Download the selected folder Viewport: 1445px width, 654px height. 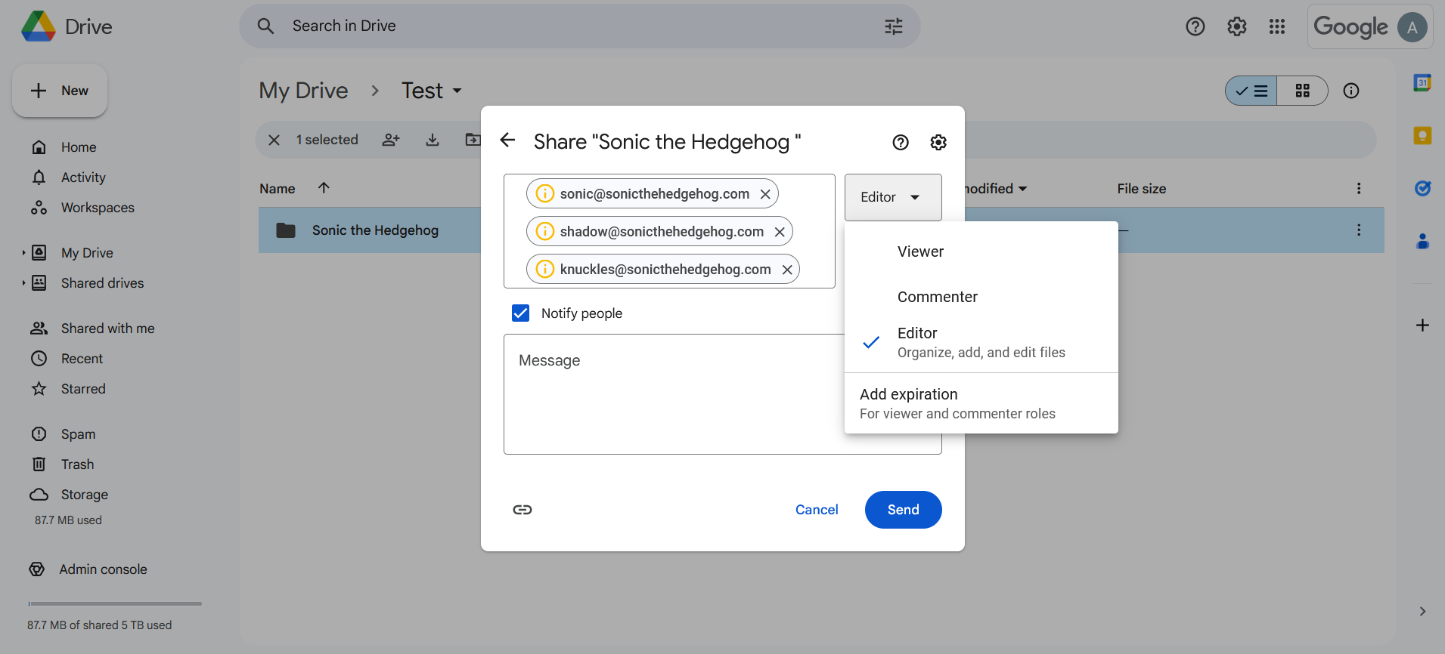433,140
